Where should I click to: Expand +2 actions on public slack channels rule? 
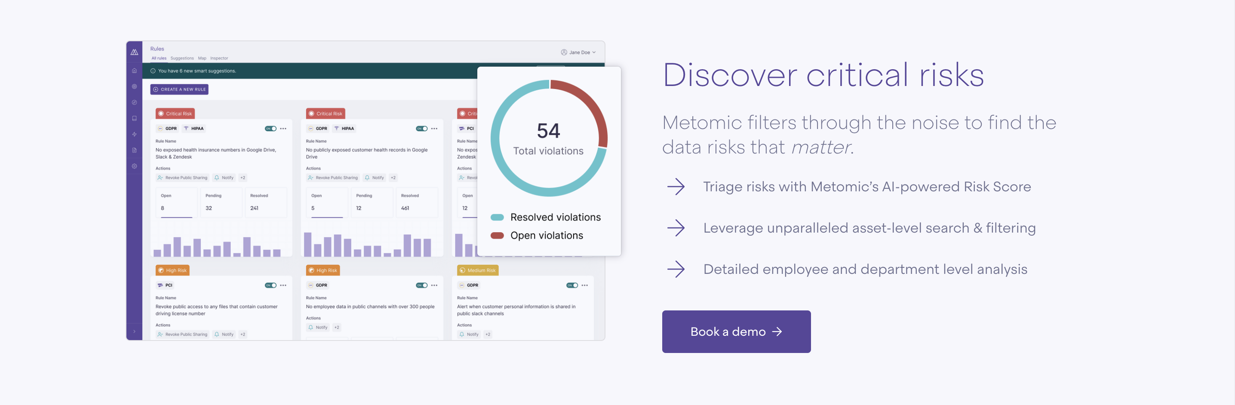point(488,334)
